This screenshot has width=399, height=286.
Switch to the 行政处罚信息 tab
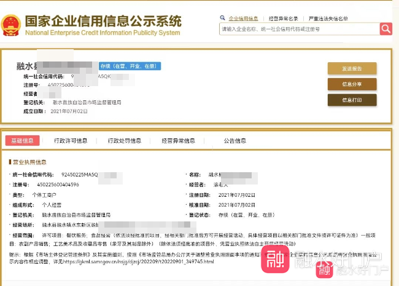[125, 141]
